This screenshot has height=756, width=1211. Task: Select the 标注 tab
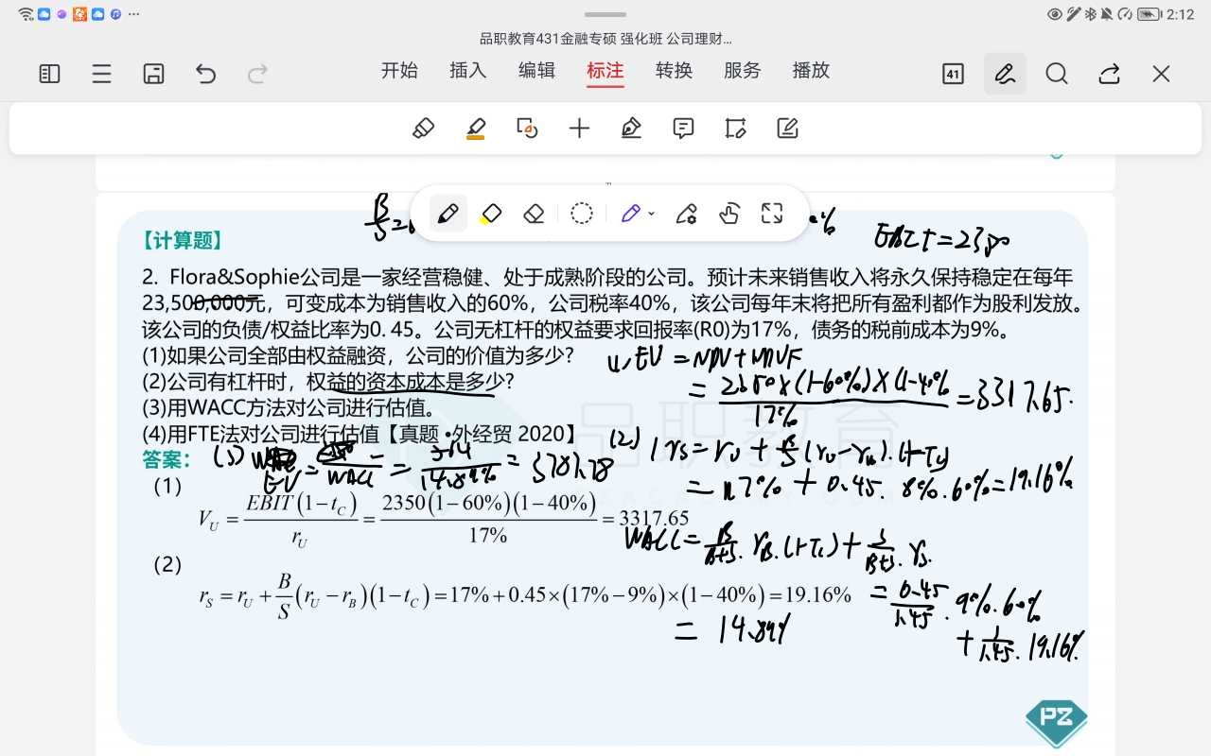point(605,71)
